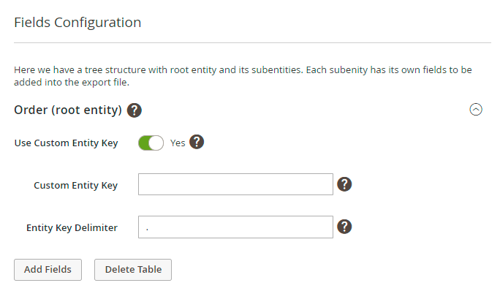Click the divider line under Fields Configuration
The width and height of the screenshot is (500, 291).
252,42
